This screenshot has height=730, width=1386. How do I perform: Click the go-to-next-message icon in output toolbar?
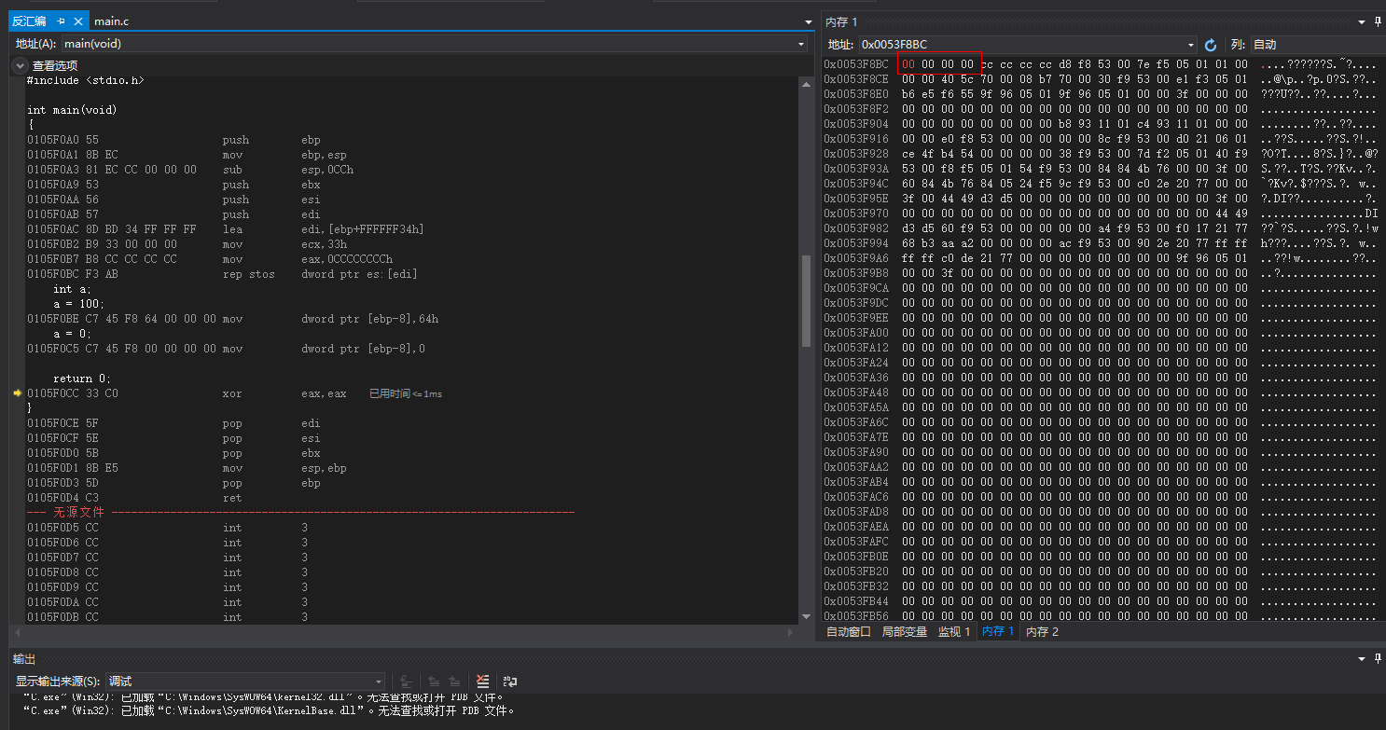[x=454, y=682]
